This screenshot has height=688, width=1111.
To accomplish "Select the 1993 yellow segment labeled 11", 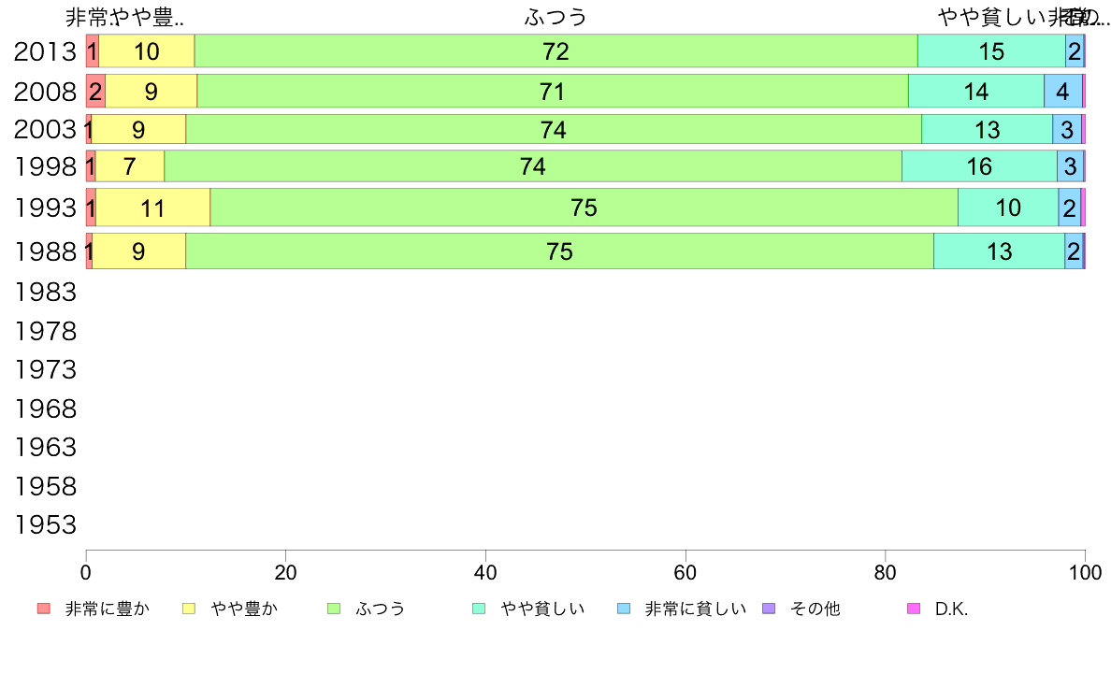I will [153, 208].
